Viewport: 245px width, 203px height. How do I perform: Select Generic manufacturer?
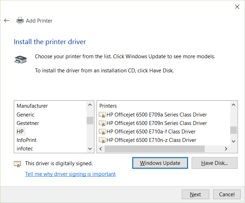pyautogui.click(x=25, y=115)
